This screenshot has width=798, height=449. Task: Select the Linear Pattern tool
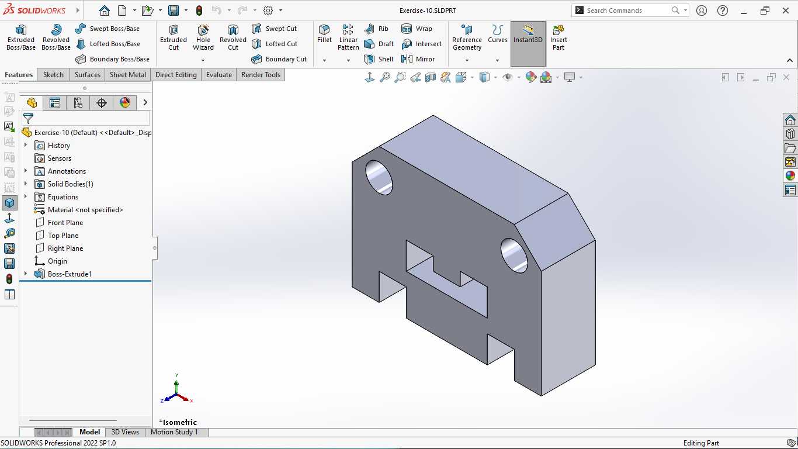[348, 37]
